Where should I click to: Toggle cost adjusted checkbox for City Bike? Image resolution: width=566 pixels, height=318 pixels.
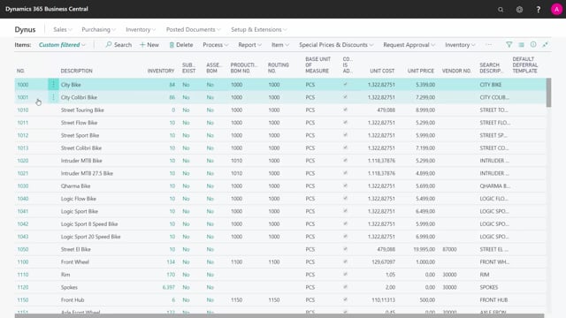click(346, 85)
